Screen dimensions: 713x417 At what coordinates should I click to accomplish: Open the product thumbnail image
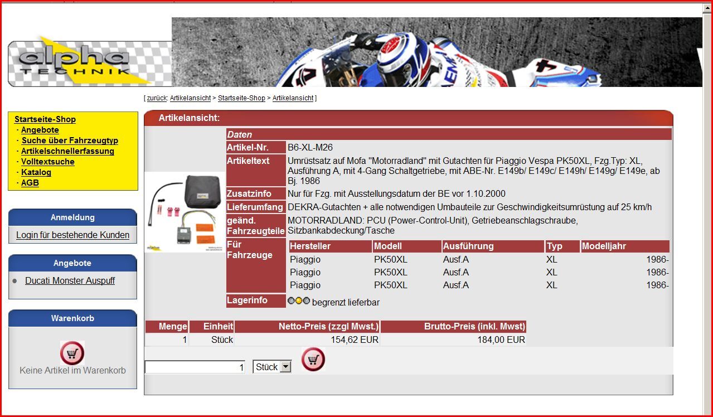[185, 212]
